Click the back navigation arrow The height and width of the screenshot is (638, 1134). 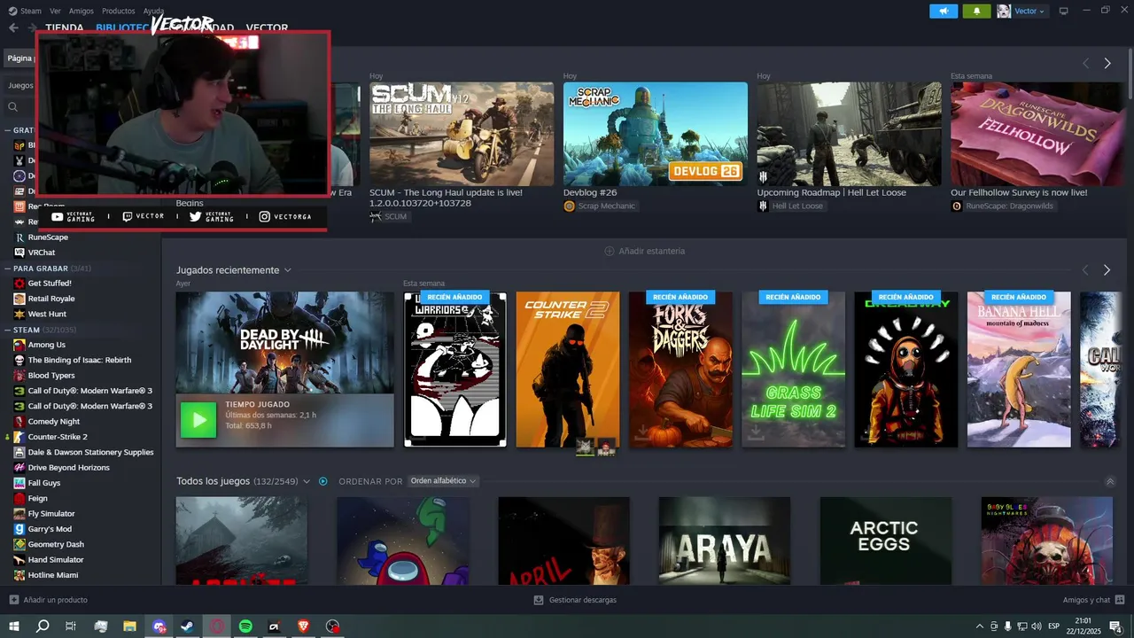click(13, 27)
